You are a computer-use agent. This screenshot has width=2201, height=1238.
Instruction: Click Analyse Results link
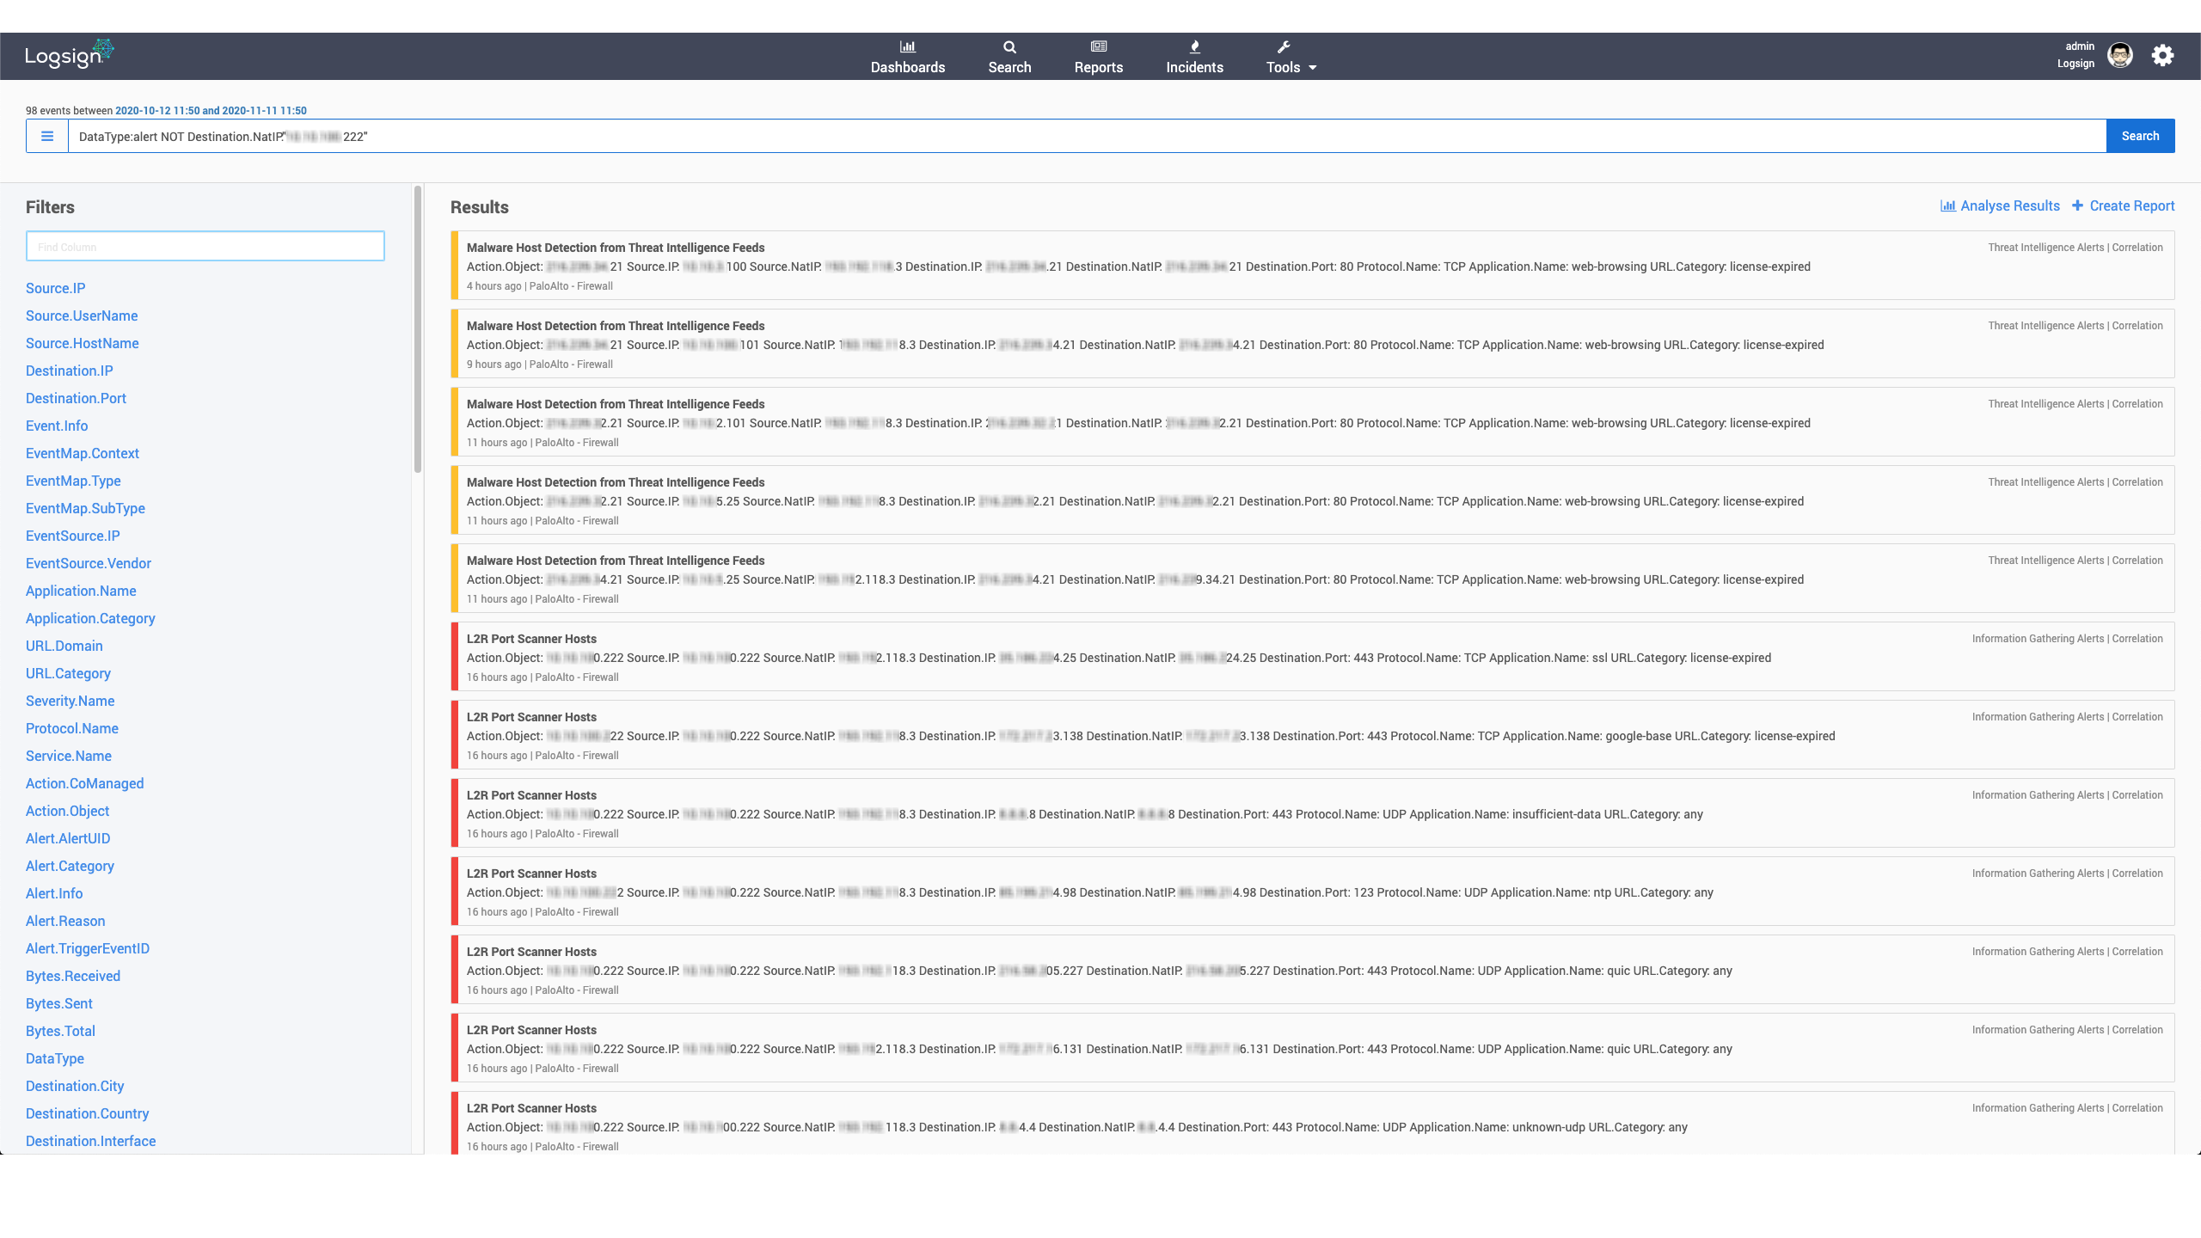click(x=2000, y=205)
